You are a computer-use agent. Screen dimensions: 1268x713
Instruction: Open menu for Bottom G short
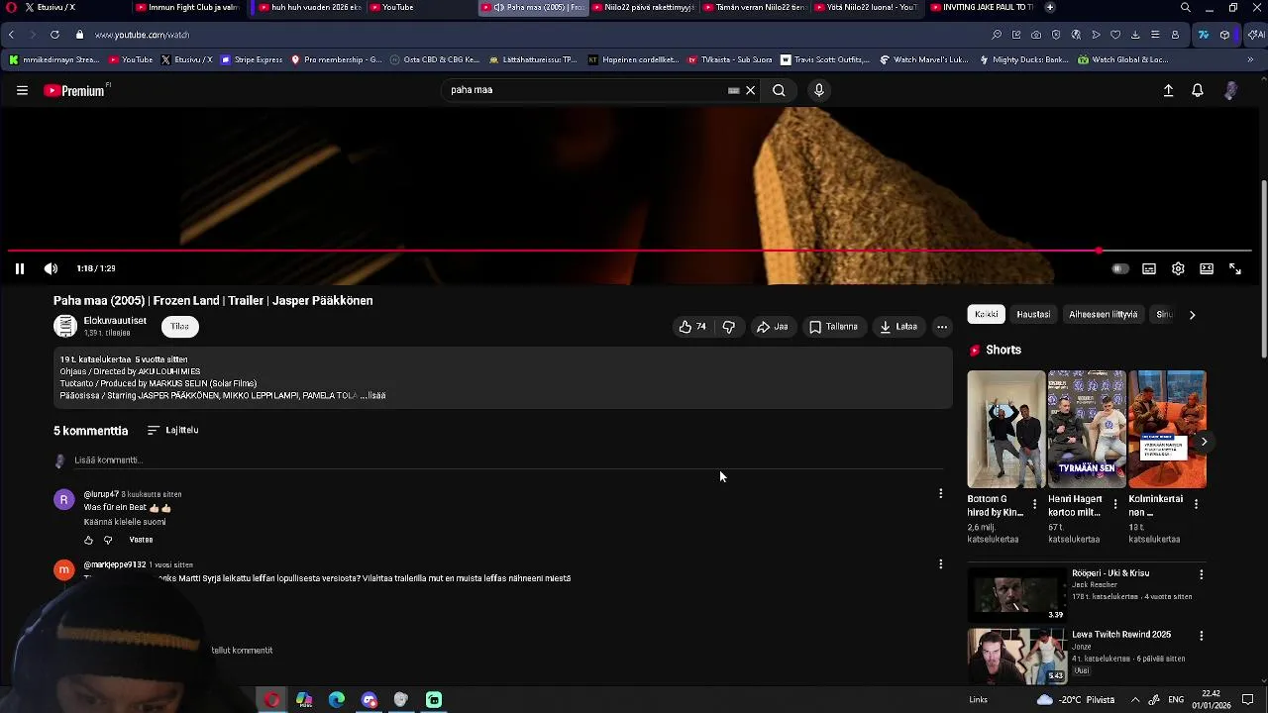1034,504
